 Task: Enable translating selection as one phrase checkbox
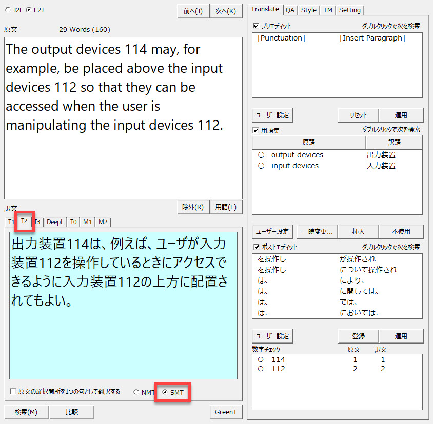13,392
